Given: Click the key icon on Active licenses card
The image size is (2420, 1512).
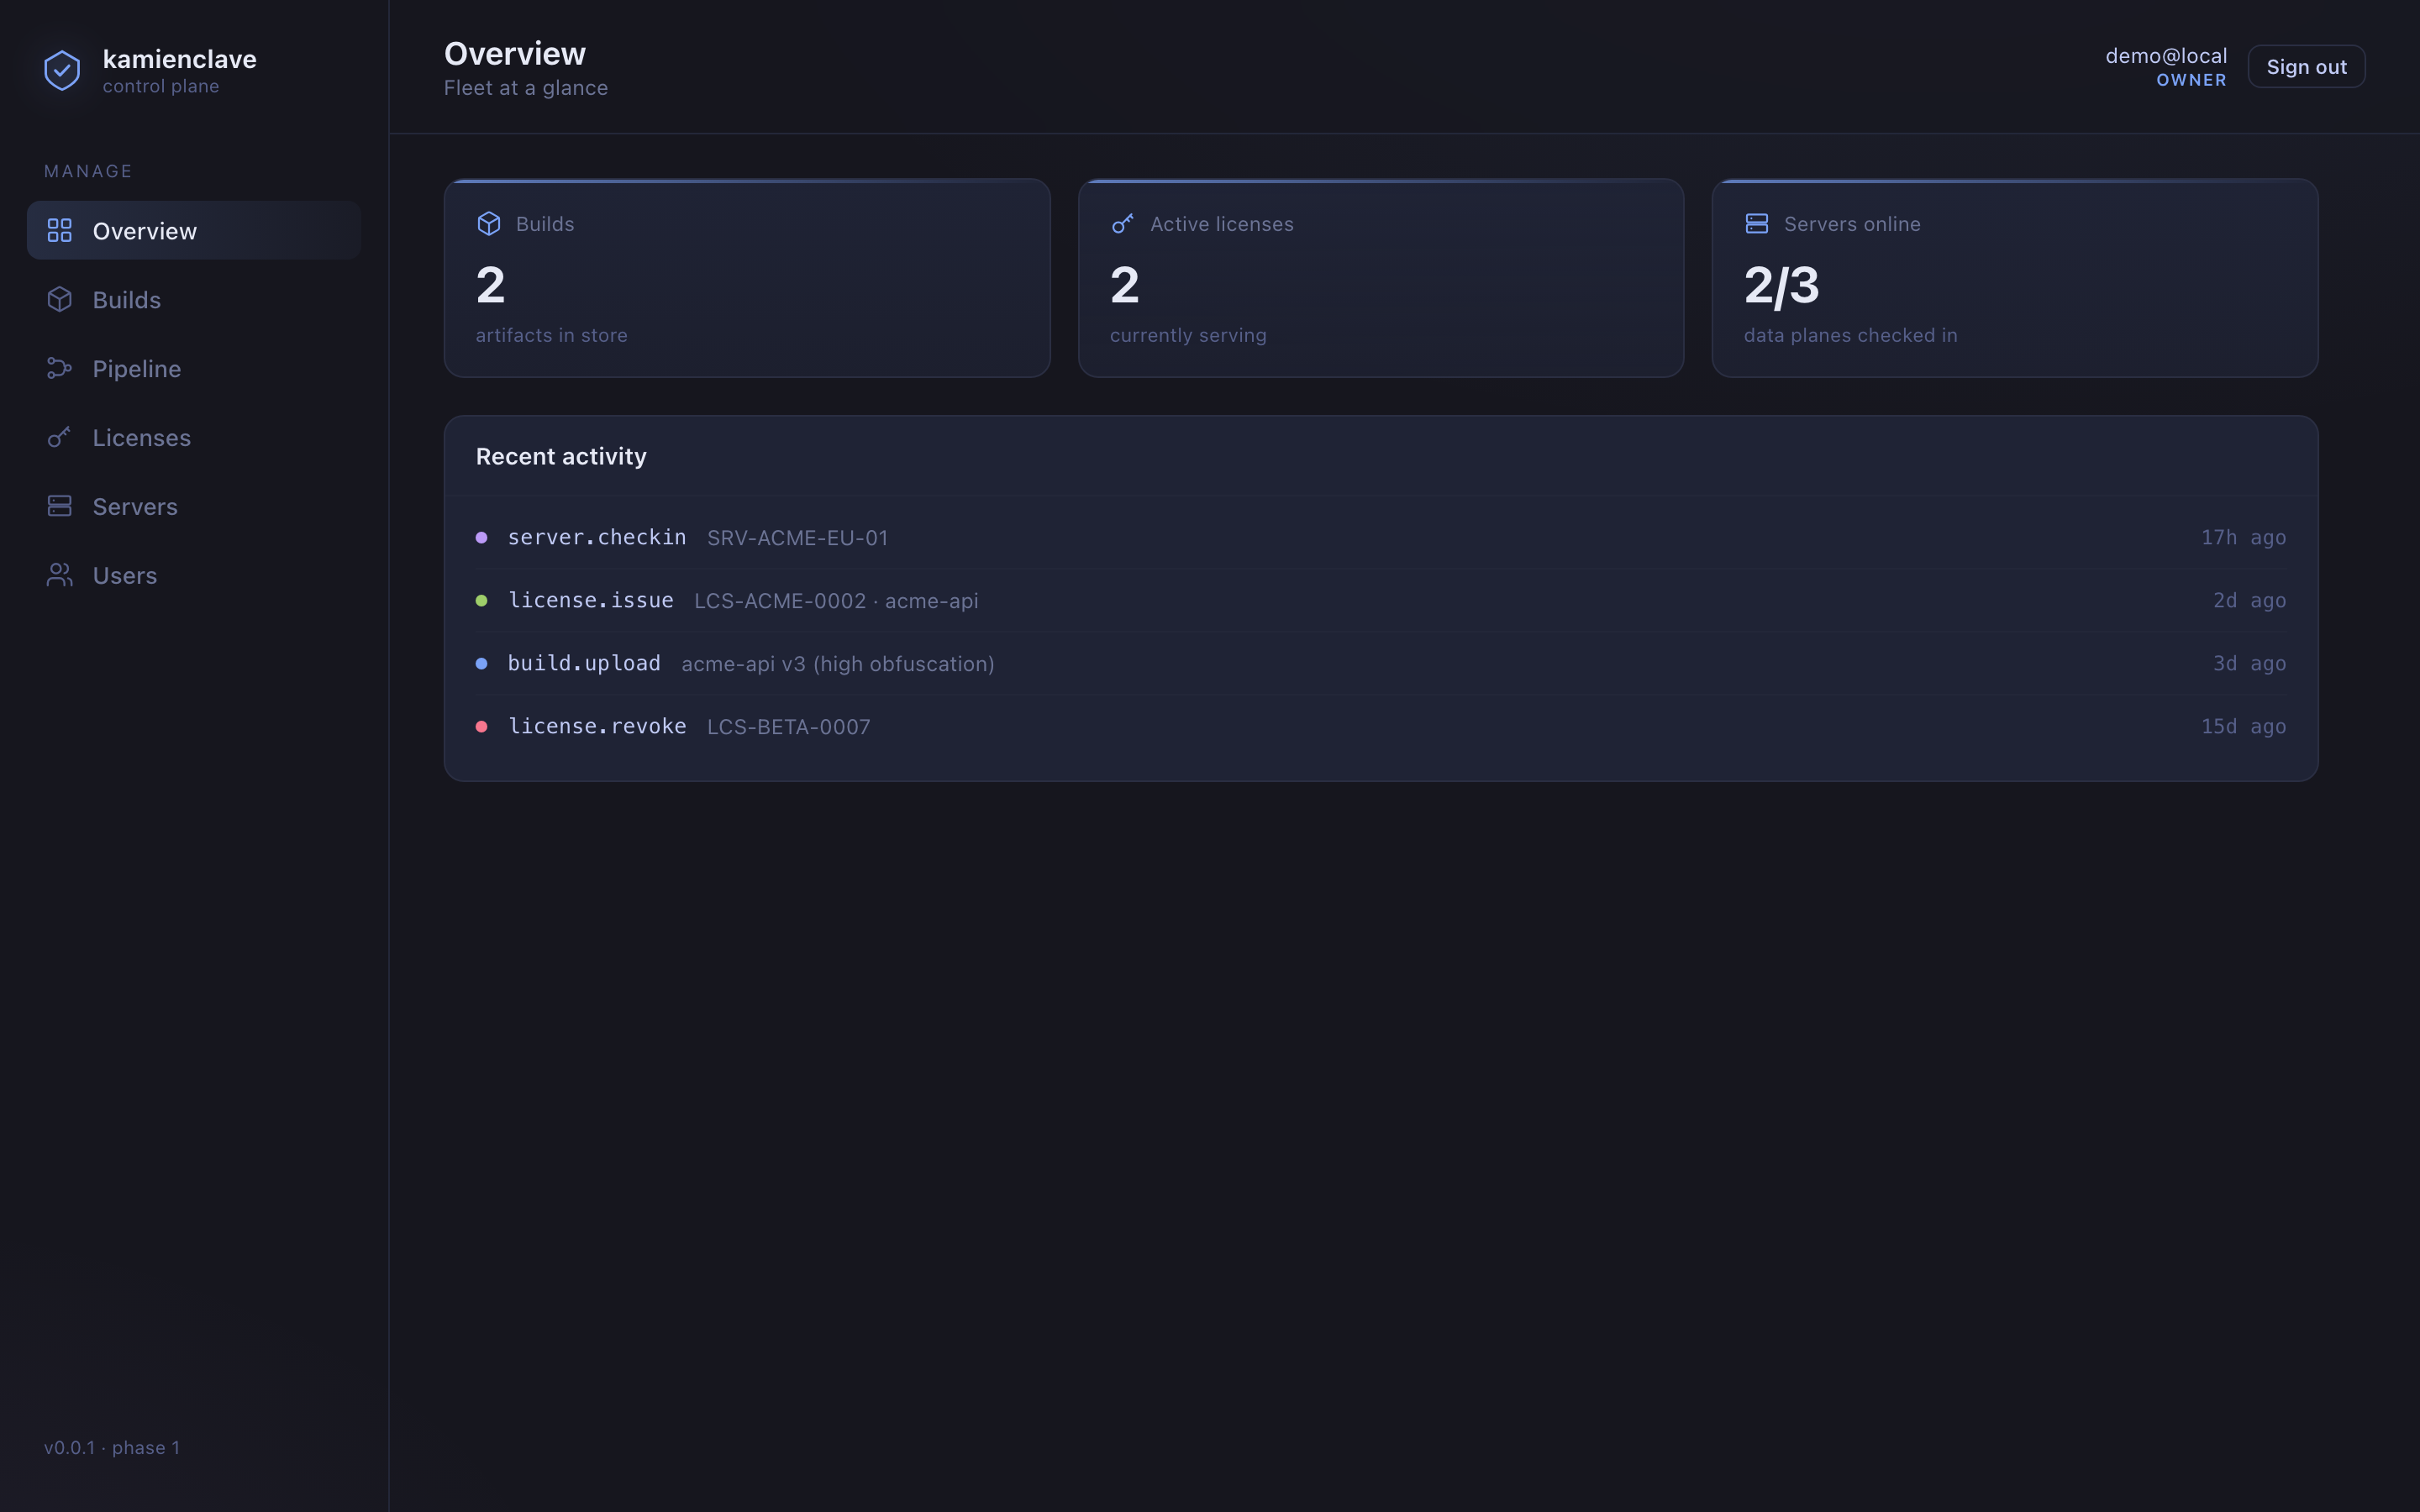Looking at the screenshot, I should click(1123, 223).
